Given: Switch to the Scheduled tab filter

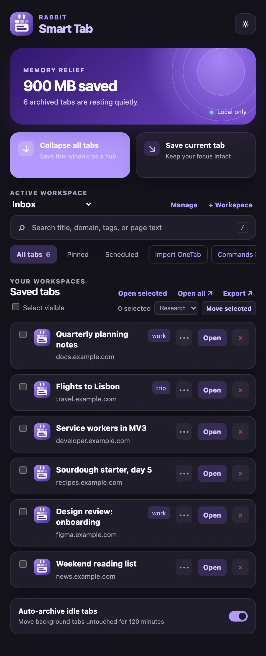Looking at the screenshot, I should [122, 254].
